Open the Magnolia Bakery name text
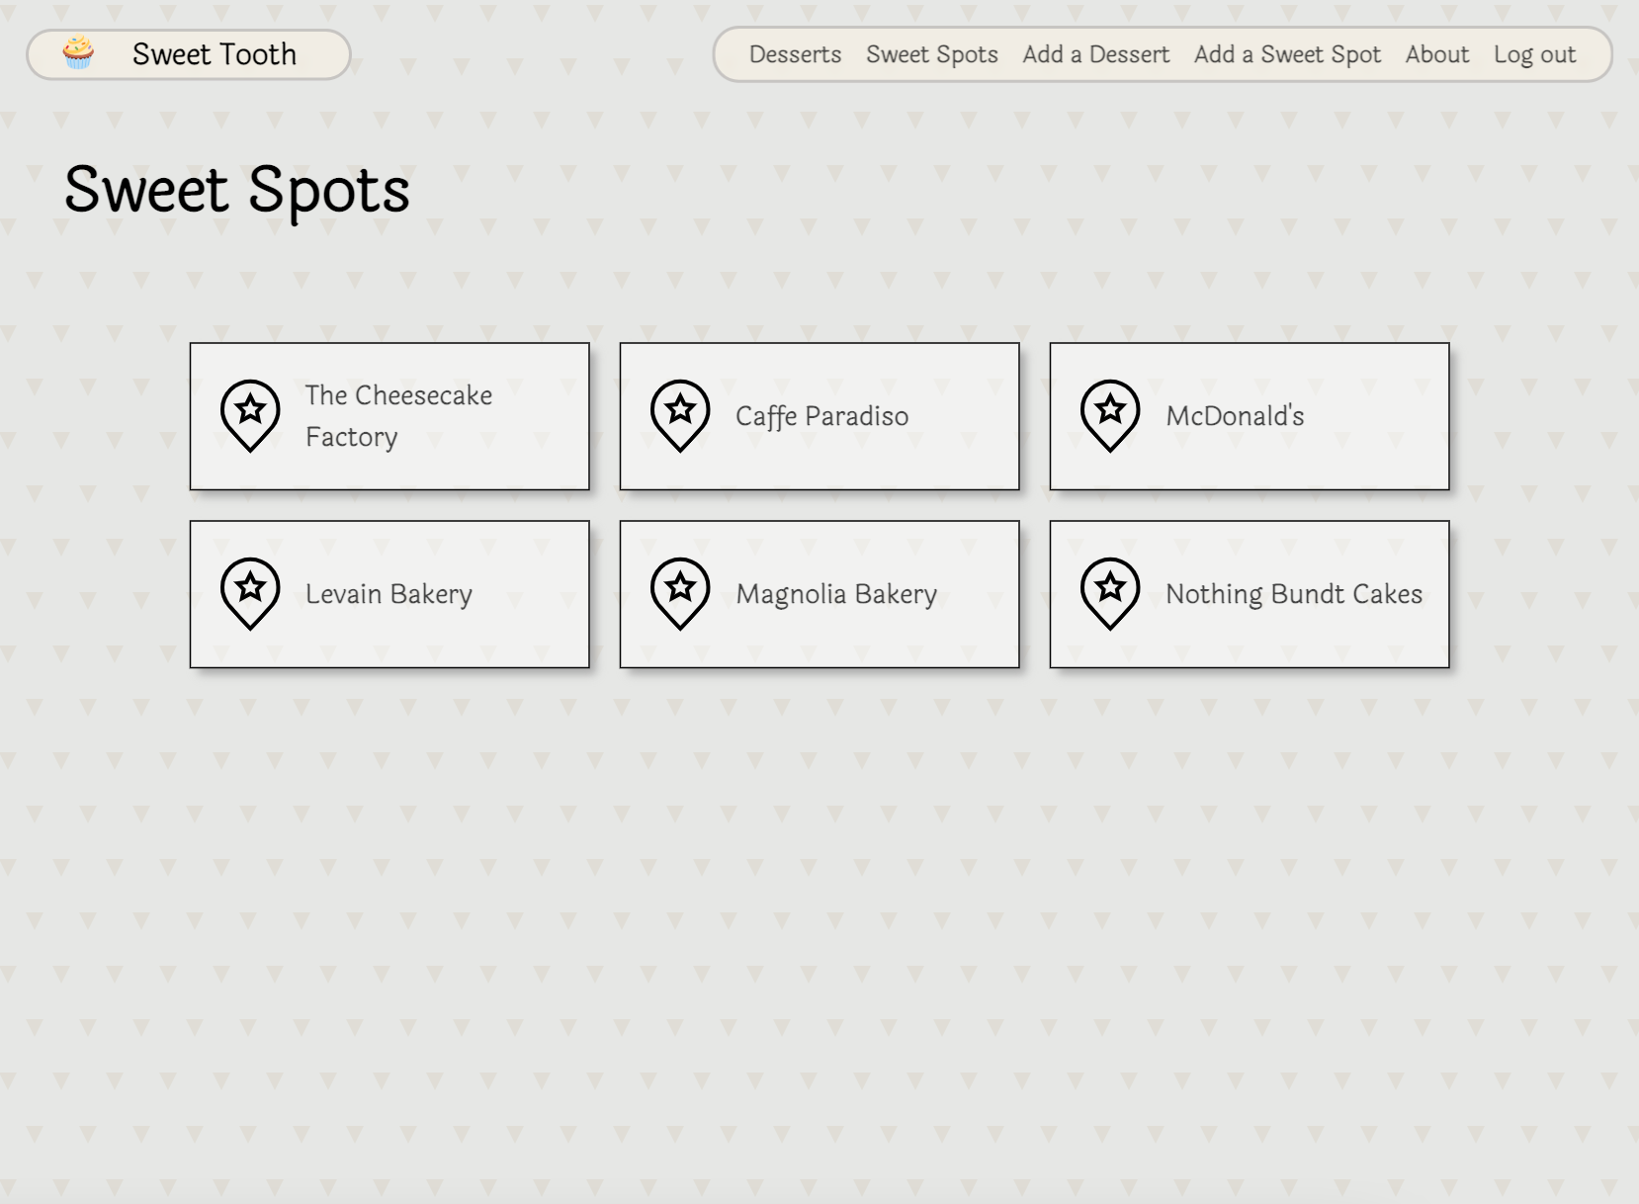The width and height of the screenshot is (1639, 1204). (x=836, y=594)
